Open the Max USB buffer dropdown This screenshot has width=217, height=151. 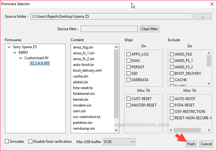(119, 142)
